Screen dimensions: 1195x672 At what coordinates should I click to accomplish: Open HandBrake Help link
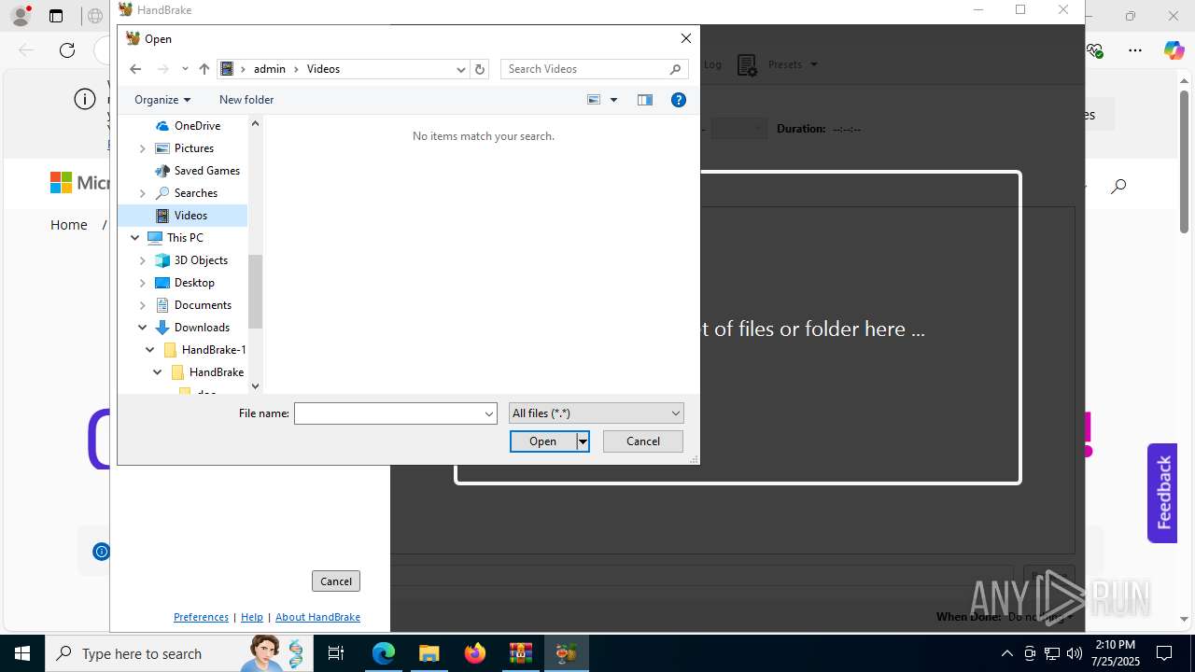252,617
